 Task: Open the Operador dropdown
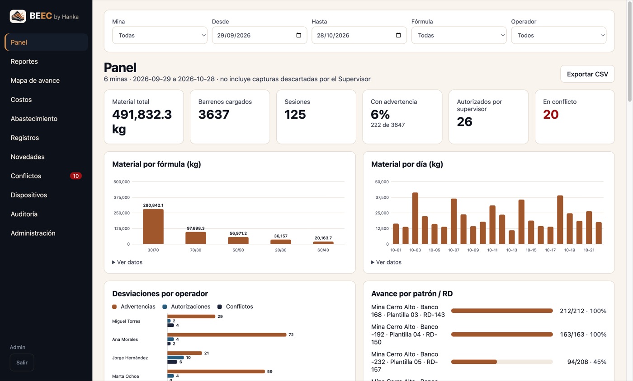click(559, 35)
